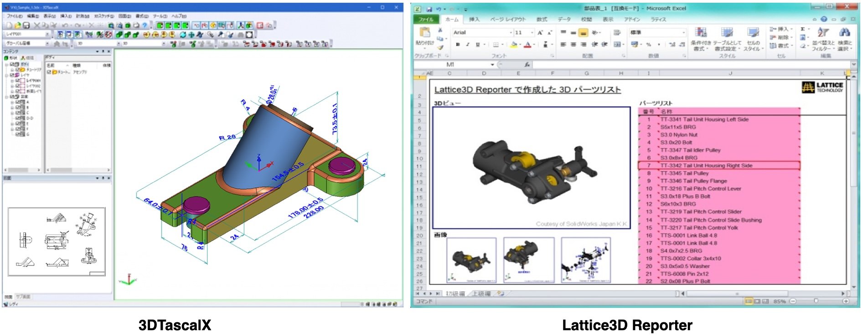Click the Sort and Filter icon in Excel
This screenshot has width=863, height=336.
point(822,32)
